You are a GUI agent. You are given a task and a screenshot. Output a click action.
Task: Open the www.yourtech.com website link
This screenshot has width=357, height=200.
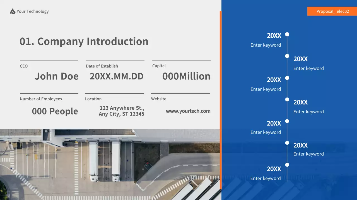(188, 111)
